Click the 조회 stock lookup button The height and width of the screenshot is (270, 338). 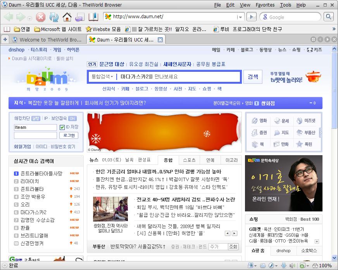coord(233,246)
